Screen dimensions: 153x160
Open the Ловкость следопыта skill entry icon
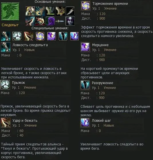(6, 47)
